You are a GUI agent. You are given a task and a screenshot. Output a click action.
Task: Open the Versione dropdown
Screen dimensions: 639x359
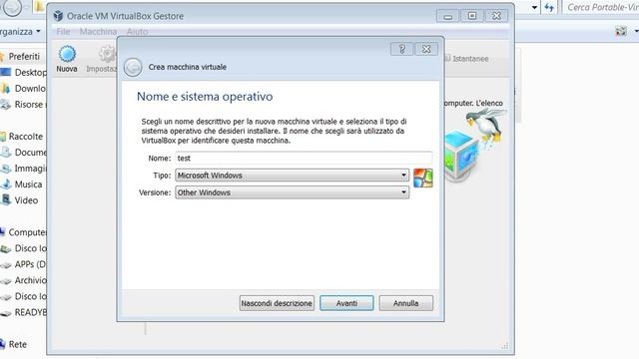(x=293, y=192)
